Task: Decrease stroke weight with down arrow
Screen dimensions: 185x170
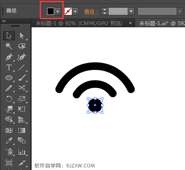Action: pos(105,13)
